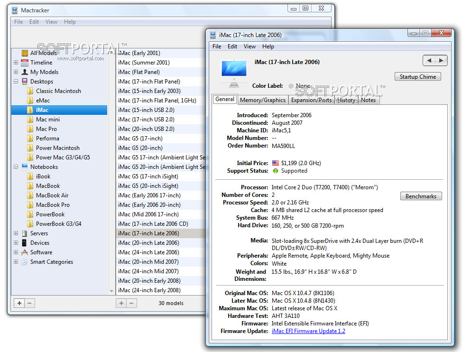Viewport: 462px width, 352px height.
Task: Expand the Smart Categories tree node
Action: [16, 261]
